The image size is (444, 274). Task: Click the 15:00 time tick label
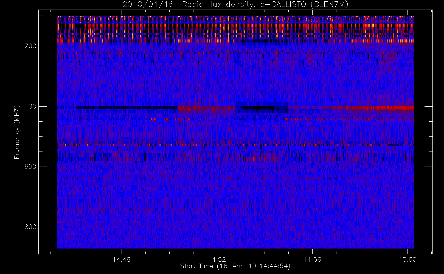click(x=408, y=259)
